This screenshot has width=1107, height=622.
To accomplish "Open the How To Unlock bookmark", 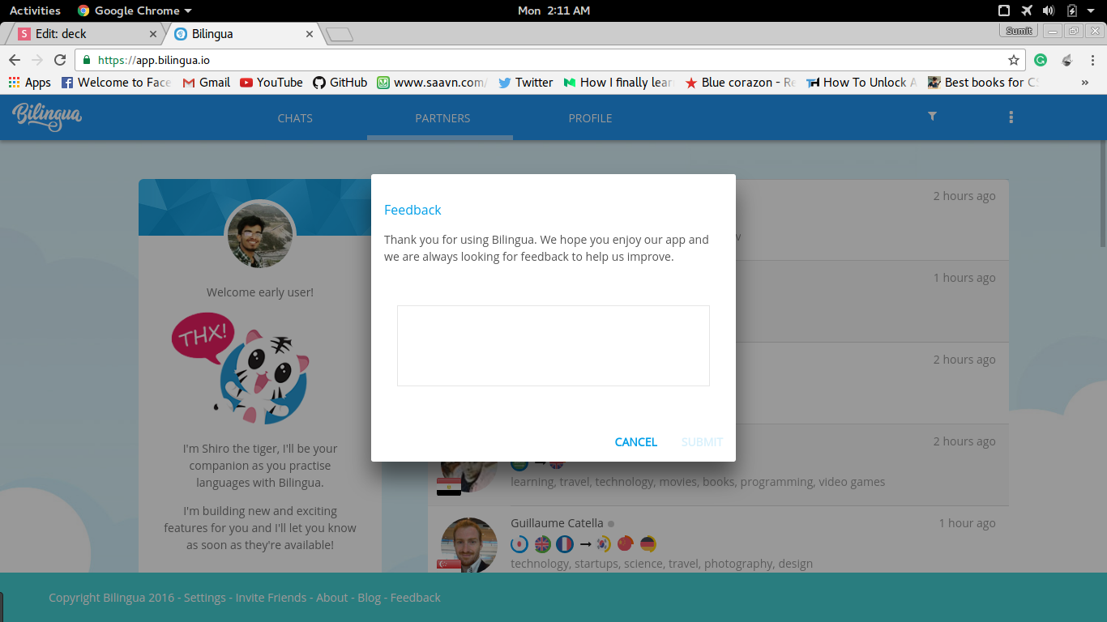I will click(862, 83).
